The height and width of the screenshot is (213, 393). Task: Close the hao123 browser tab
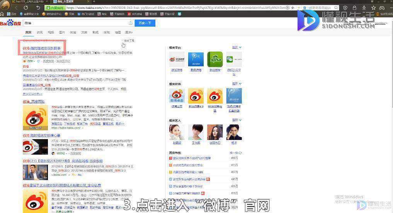pos(47,2)
